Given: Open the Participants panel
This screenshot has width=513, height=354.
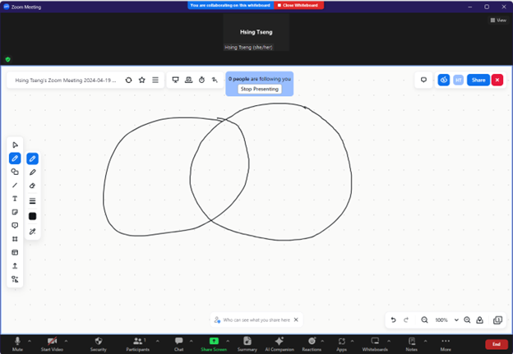Looking at the screenshot, I should pyautogui.click(x=138, y=344).
